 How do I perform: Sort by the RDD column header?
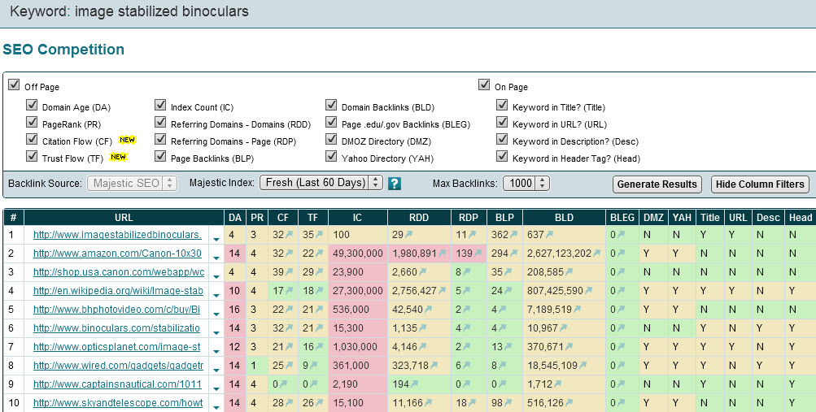[x=419, y=218]
